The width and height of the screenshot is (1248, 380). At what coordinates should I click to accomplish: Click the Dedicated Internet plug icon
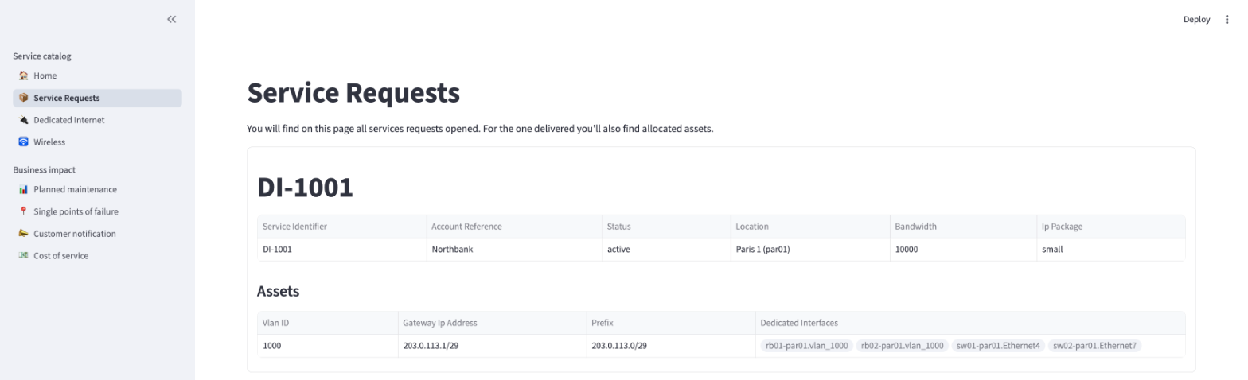pyautogui.click(x=23, y=120)
